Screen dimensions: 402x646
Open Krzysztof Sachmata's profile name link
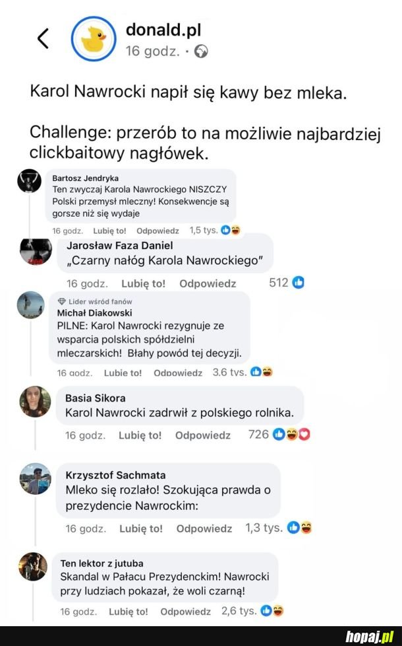coord(115,475)
